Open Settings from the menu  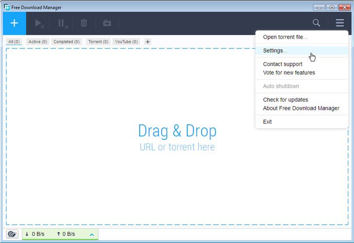coord(302,50)
